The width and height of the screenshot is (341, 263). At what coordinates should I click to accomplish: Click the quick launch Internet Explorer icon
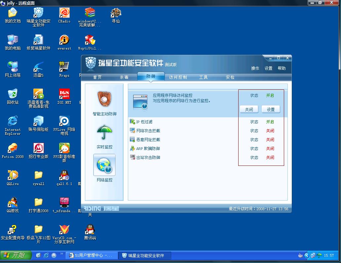(46, 255)
